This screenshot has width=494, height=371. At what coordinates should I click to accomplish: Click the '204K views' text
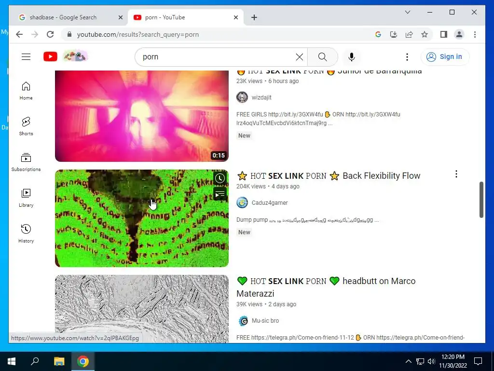(x=251, y=186)
